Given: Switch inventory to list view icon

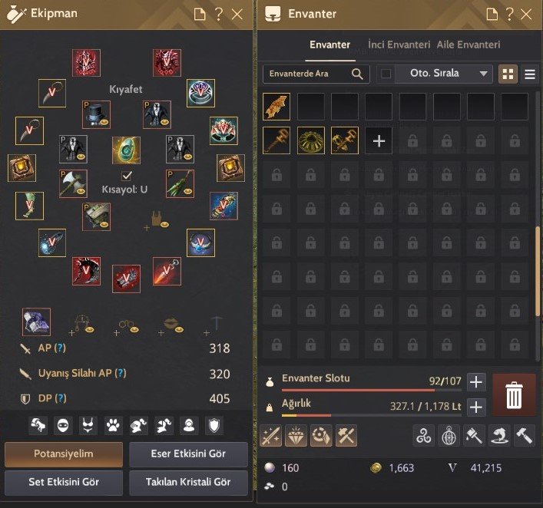Looking at the screenshot, I should [530, 74].
